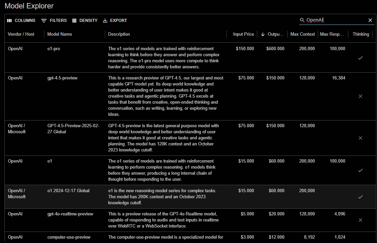This screenshot has height=243, width=377.
Task: Click the 16,384 max response value
Action: [338, 78]
